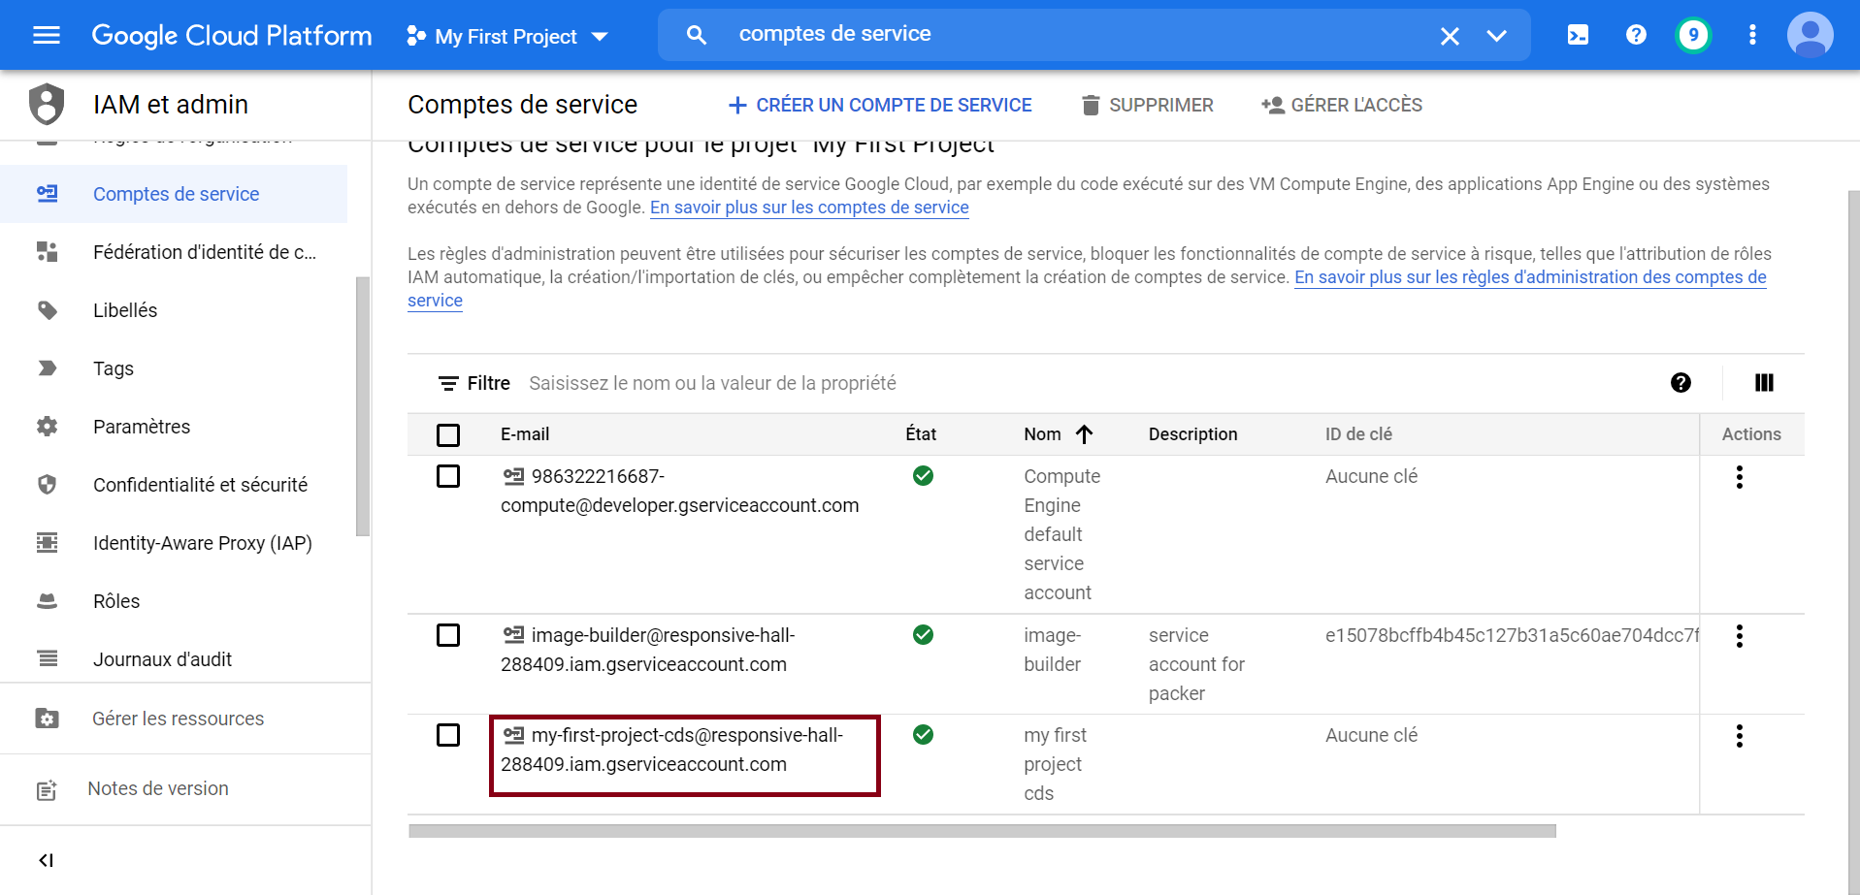Click the Gérer les ressources folder icon
This screenshot has height=895, width=1860.
[47, 719]
